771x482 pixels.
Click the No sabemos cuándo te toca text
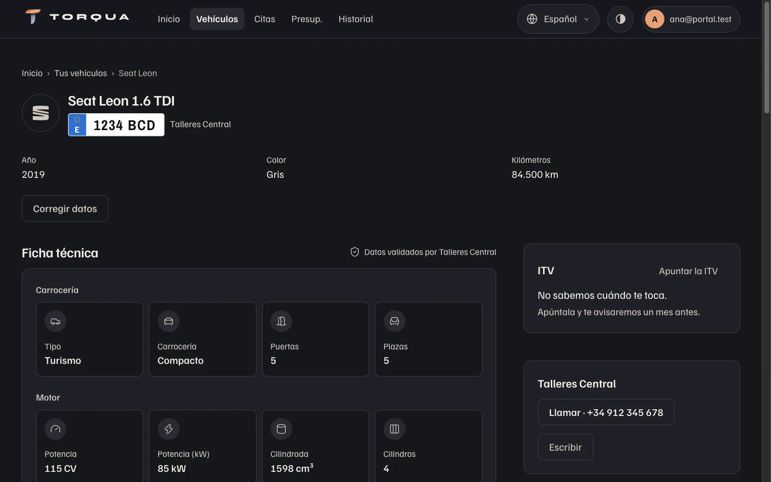pyautogui.click(x=602, y=295)
